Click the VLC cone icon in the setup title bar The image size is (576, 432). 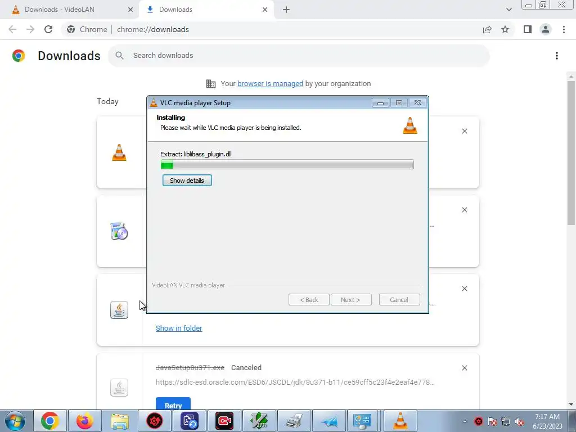[x=154, y=103]
